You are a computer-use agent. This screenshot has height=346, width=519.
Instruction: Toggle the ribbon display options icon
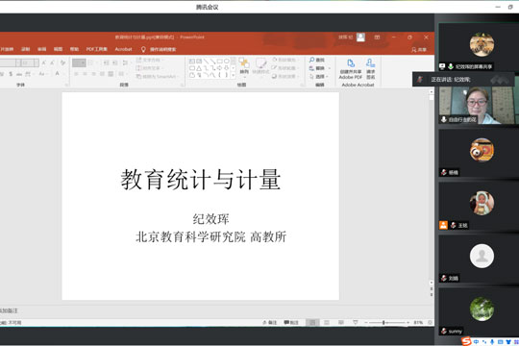coord(377,37)
